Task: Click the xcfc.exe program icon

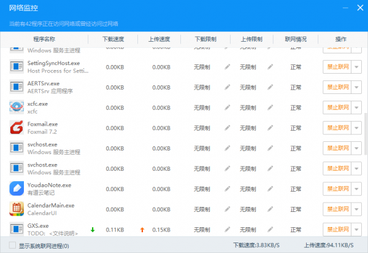Action: coord(17,107)
